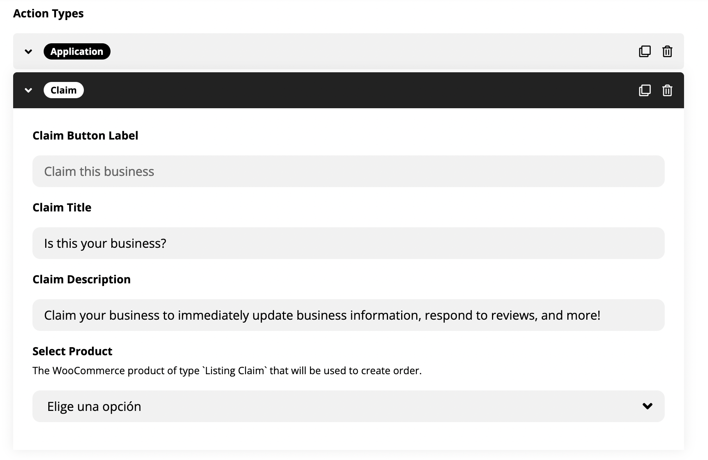This screenshot has height=460, width=708.
Task: Delete the Claim action type
Action: click(667, 90)
